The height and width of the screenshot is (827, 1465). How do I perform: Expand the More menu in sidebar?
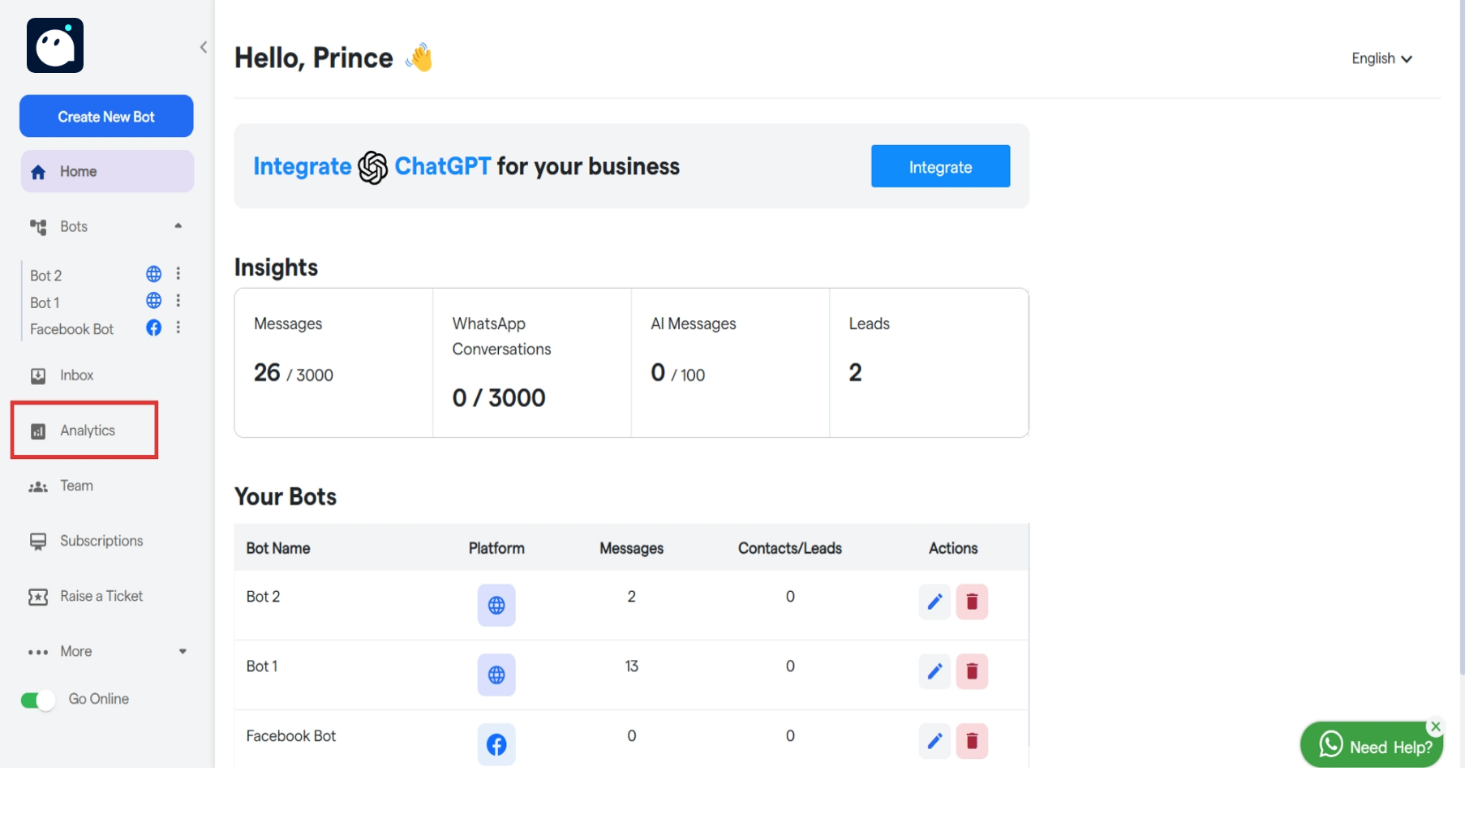[183, 651]
